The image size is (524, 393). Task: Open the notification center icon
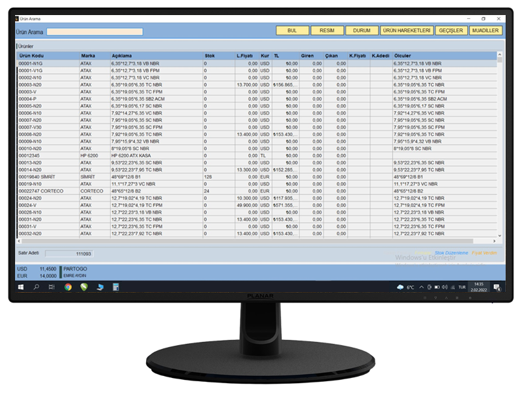[497, 288]
